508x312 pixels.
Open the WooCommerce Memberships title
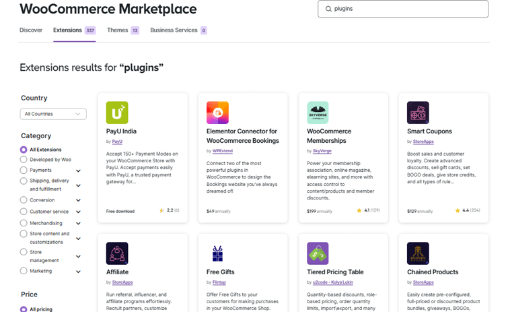[x=329, y=136]
